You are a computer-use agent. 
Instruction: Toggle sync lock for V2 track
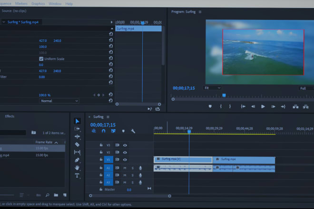[x=118, y=152]
